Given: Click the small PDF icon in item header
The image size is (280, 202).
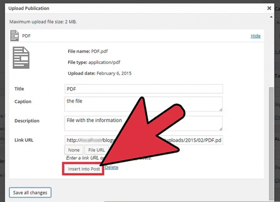Looking at the screenshot, I should point(14,36).
